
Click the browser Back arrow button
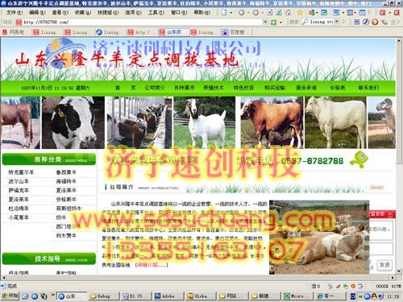point(241,12)
